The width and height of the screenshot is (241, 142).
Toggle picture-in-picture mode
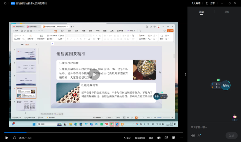(x=166, y=138)
